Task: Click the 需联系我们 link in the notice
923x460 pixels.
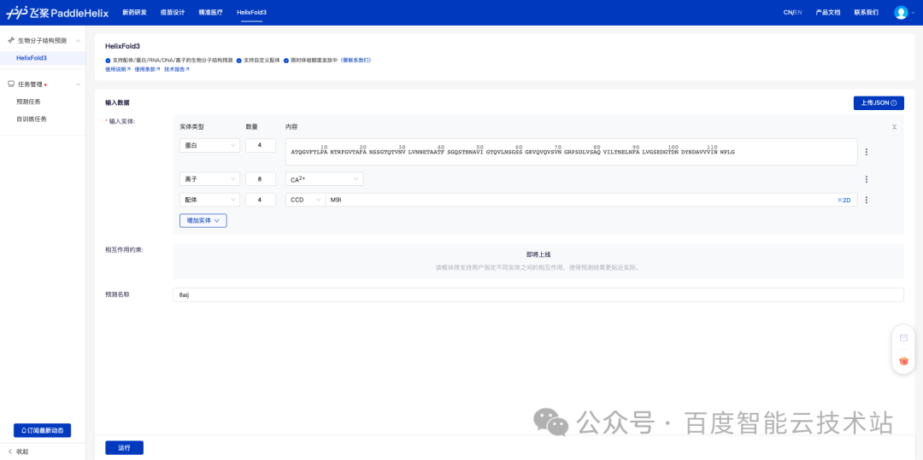Action: (356, 60)
